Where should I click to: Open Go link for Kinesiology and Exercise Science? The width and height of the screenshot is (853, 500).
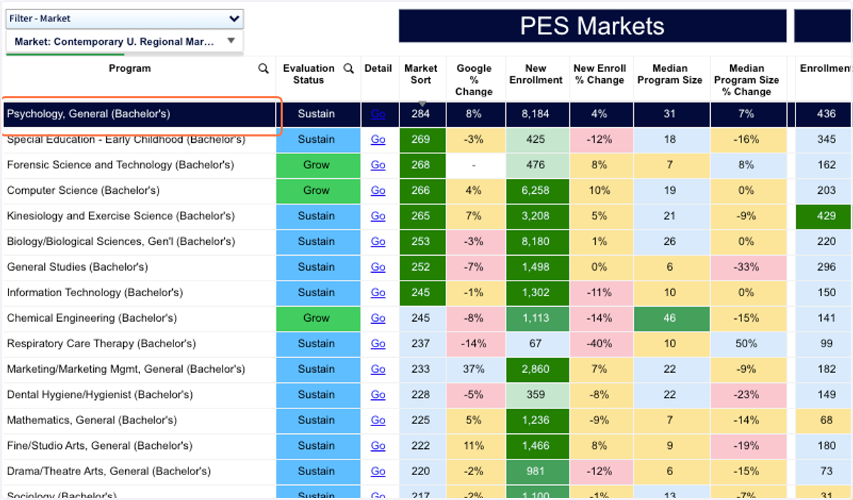coord(378,216)
